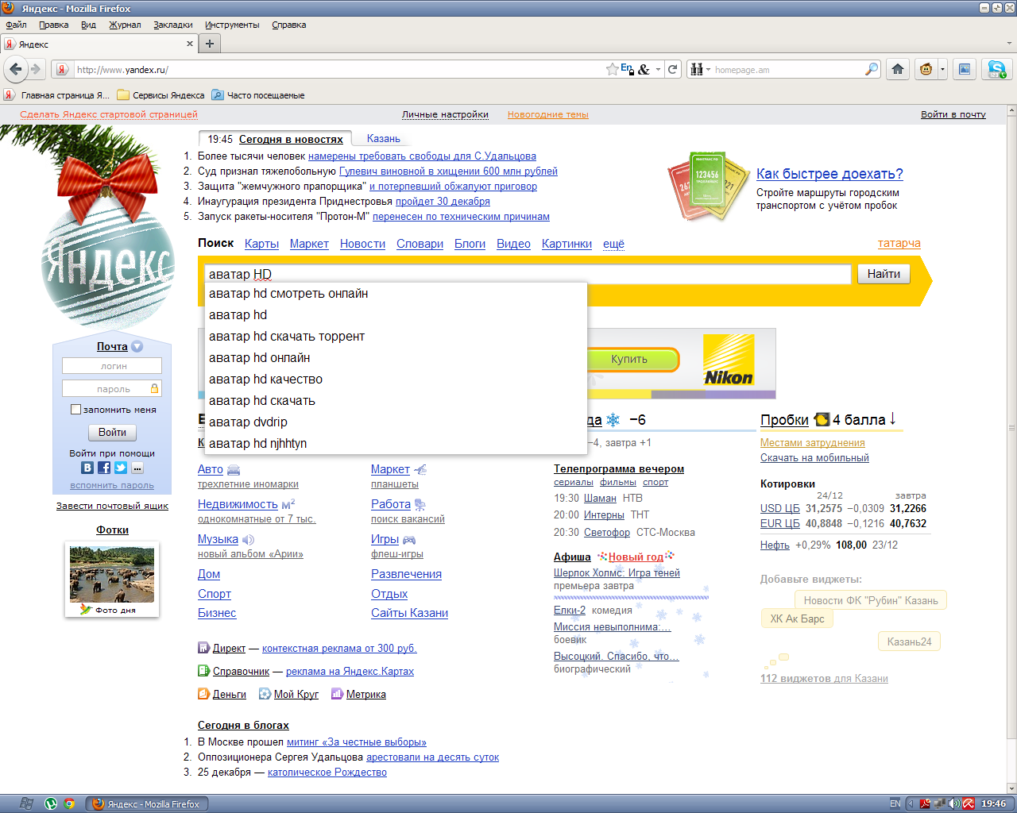Click the browser Forward arrow button
This screenshot has width=1017, height=813.
click(36, 69)
